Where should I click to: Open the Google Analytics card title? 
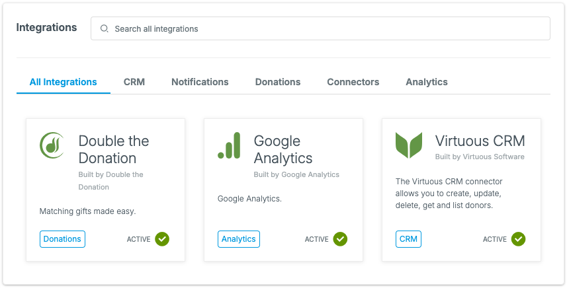click(283, 149)
